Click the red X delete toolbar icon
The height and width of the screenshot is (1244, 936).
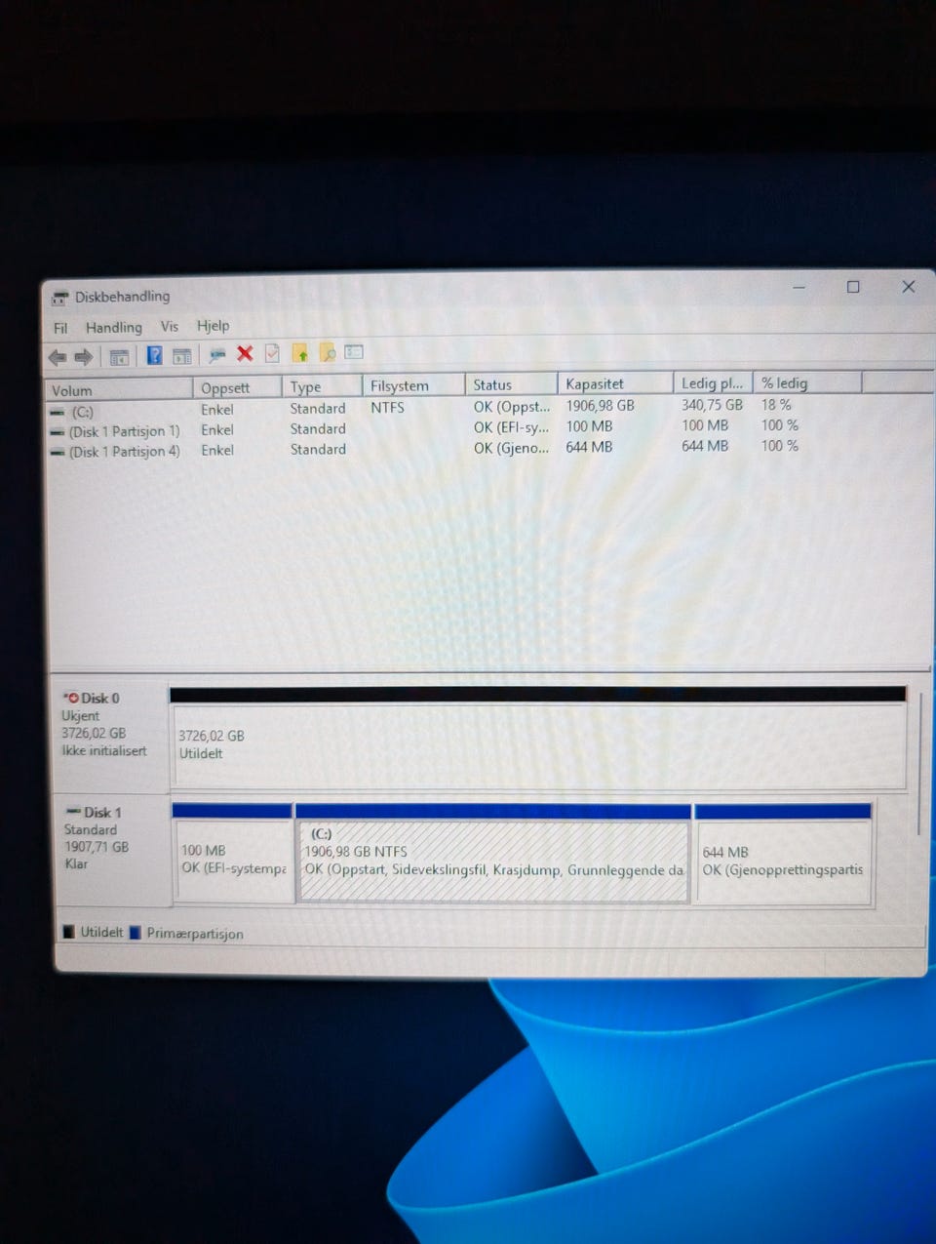pos(245,354)
